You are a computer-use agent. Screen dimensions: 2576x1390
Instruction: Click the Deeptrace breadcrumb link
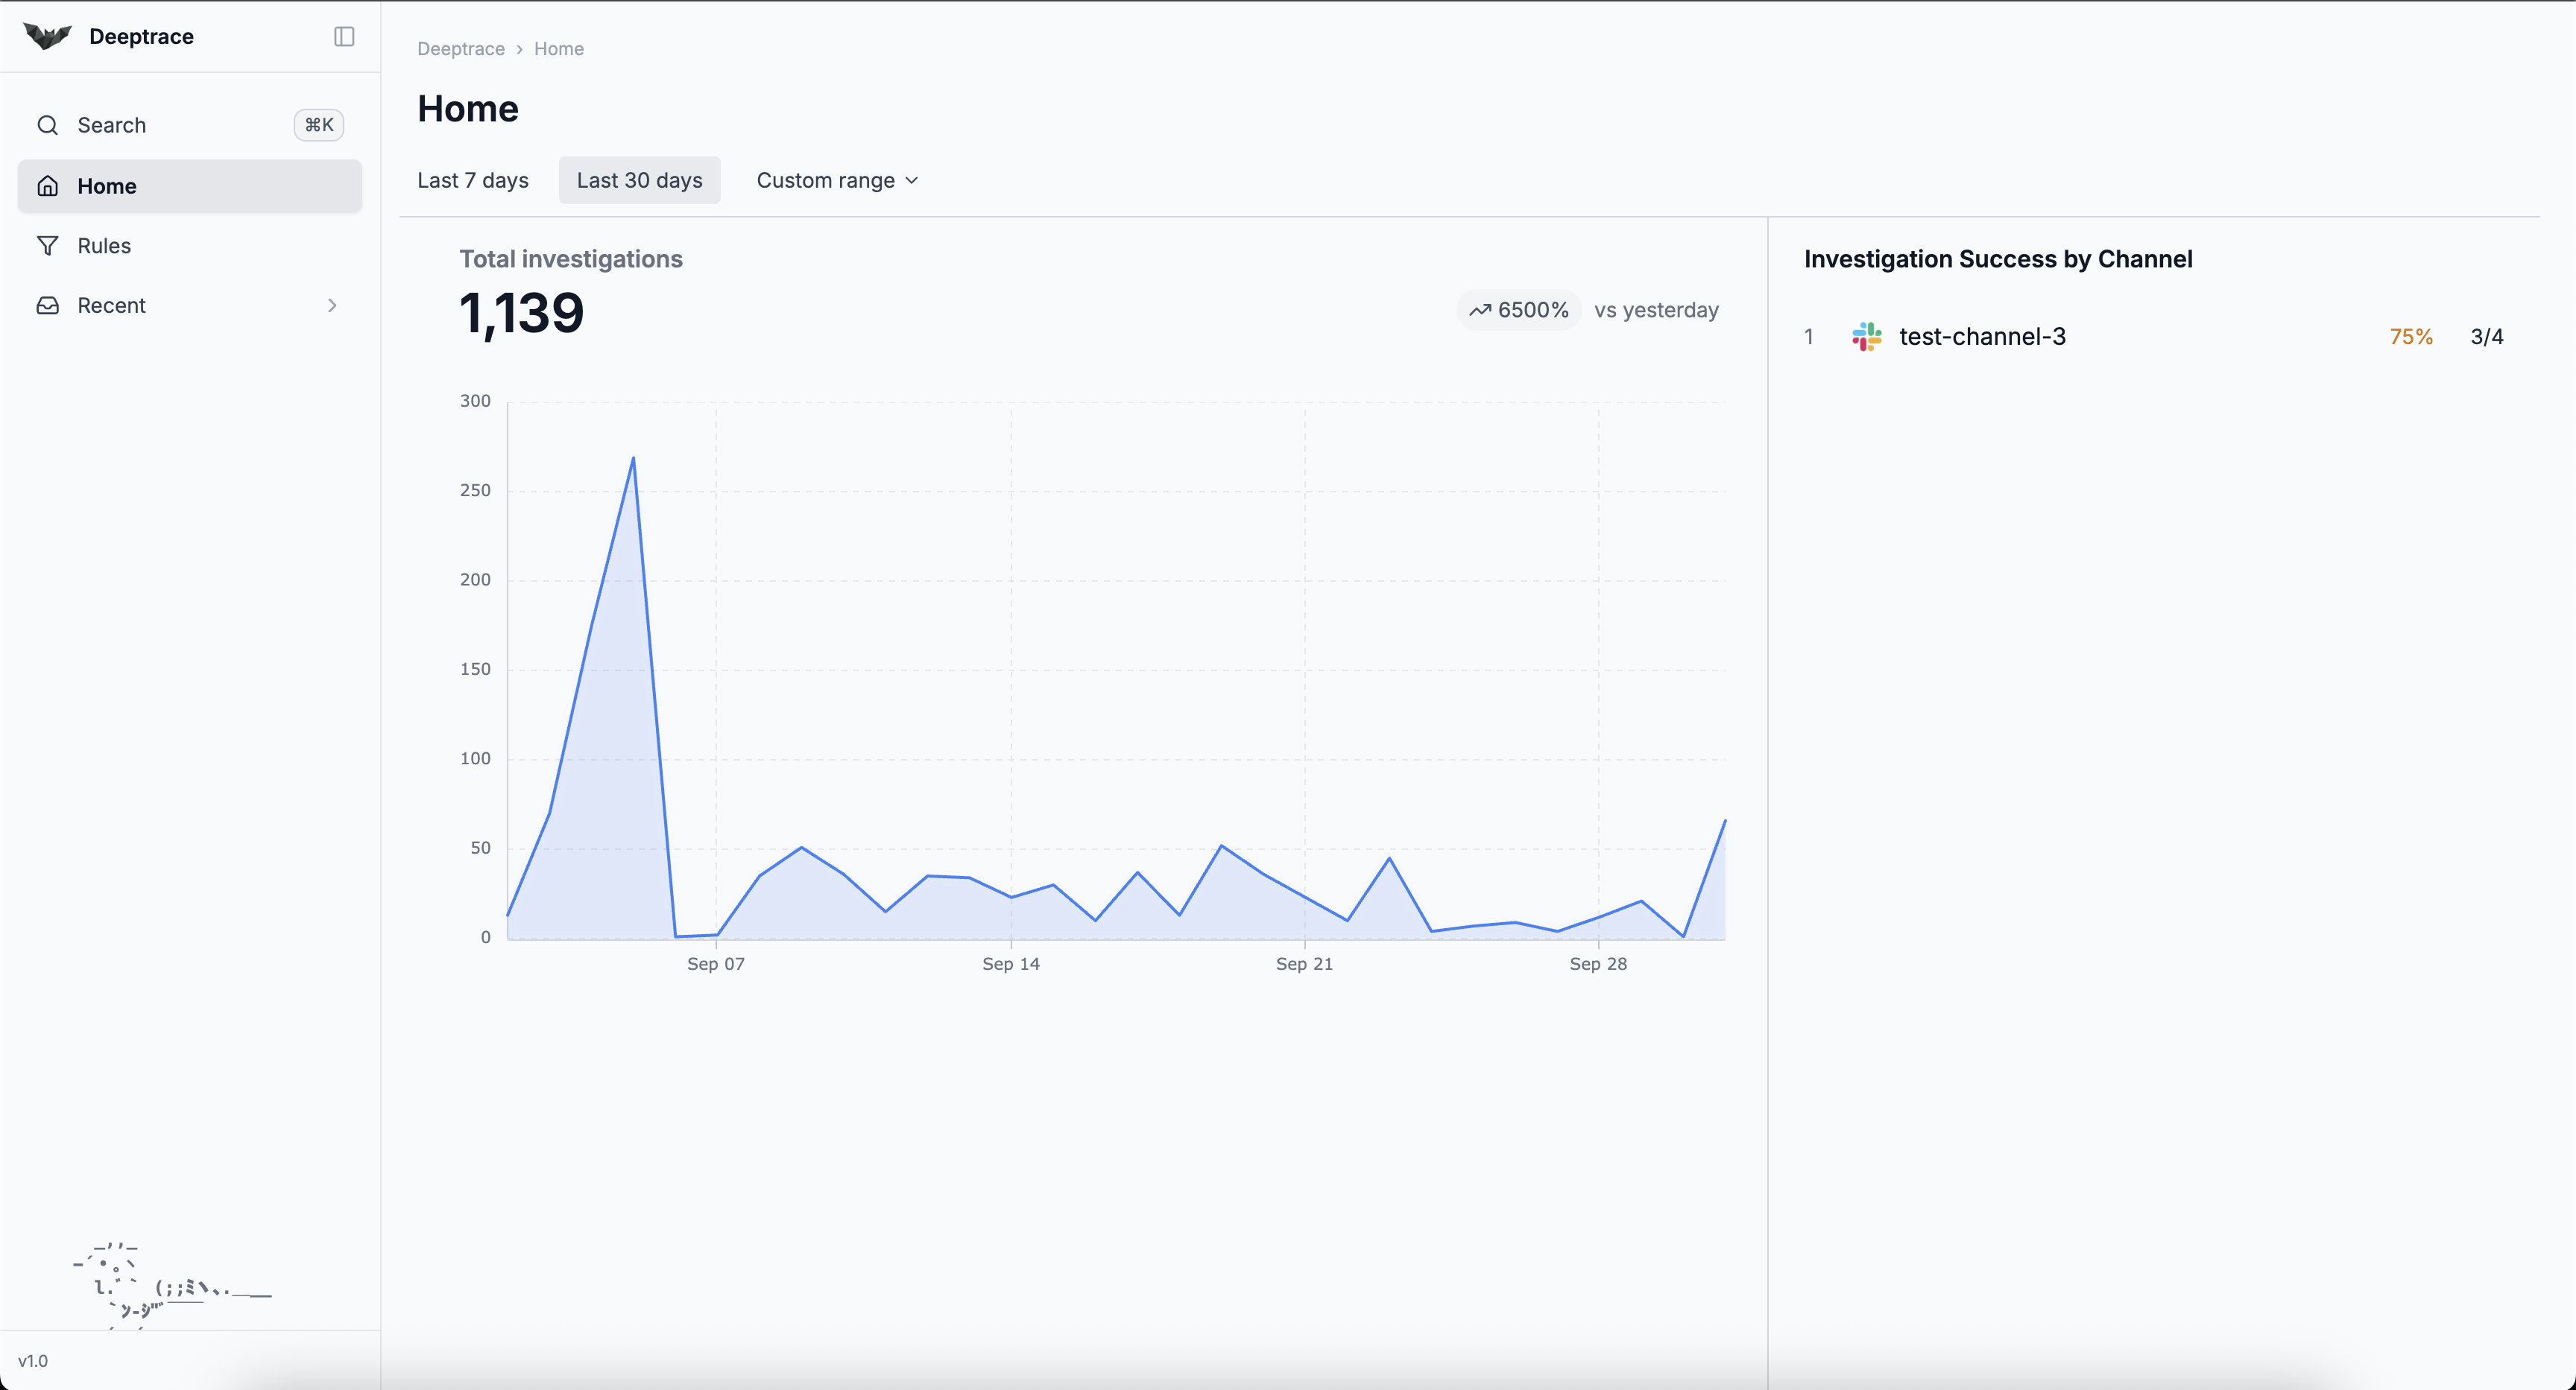(x=460, y=49)
